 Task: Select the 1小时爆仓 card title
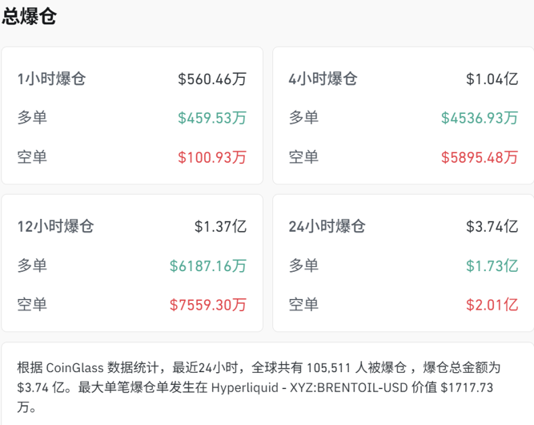click(x=51, y=79)
